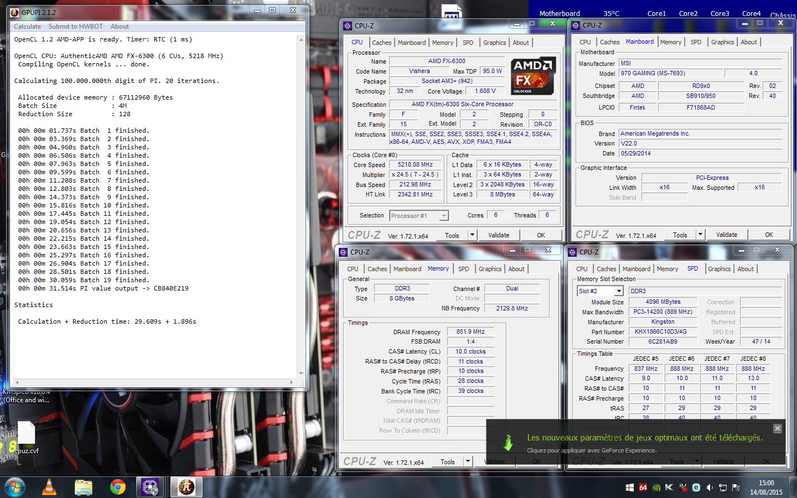The width and height of the screenshot is (797, 498).
Task: Click the BIOS date '05/29/2014'
Action: [700, 153]
